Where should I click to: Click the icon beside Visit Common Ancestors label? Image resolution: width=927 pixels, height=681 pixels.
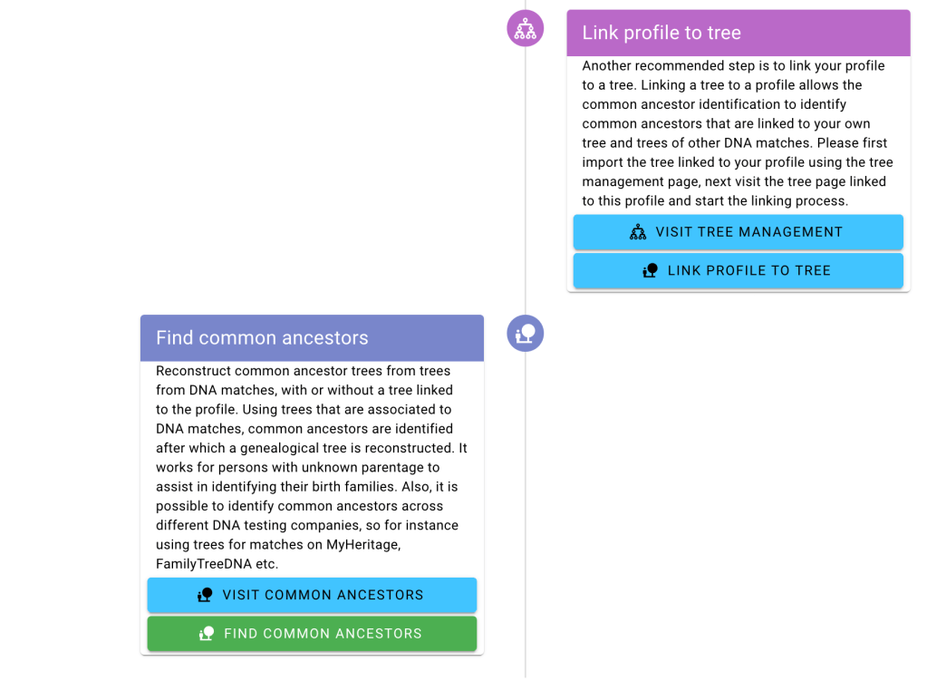[205, 595]
